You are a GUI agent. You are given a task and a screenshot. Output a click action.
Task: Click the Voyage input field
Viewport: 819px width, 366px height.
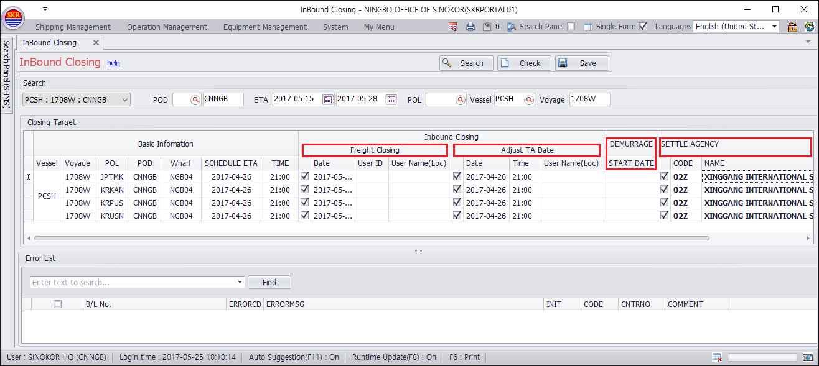tap(589, 99)
